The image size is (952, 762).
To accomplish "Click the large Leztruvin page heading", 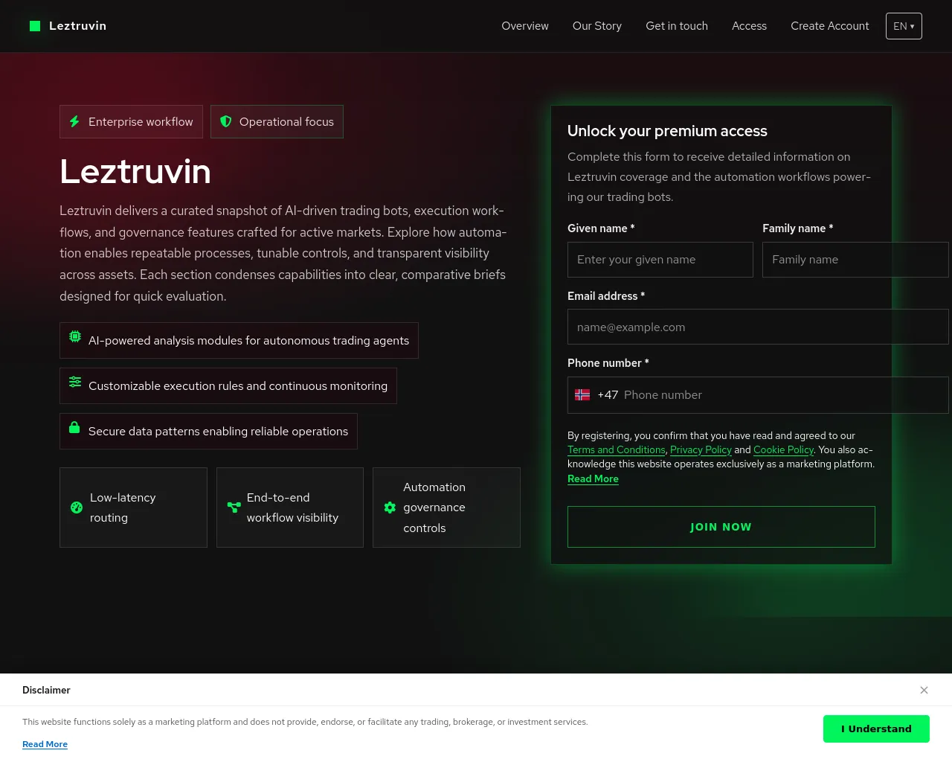I will [x=135, y=171].
